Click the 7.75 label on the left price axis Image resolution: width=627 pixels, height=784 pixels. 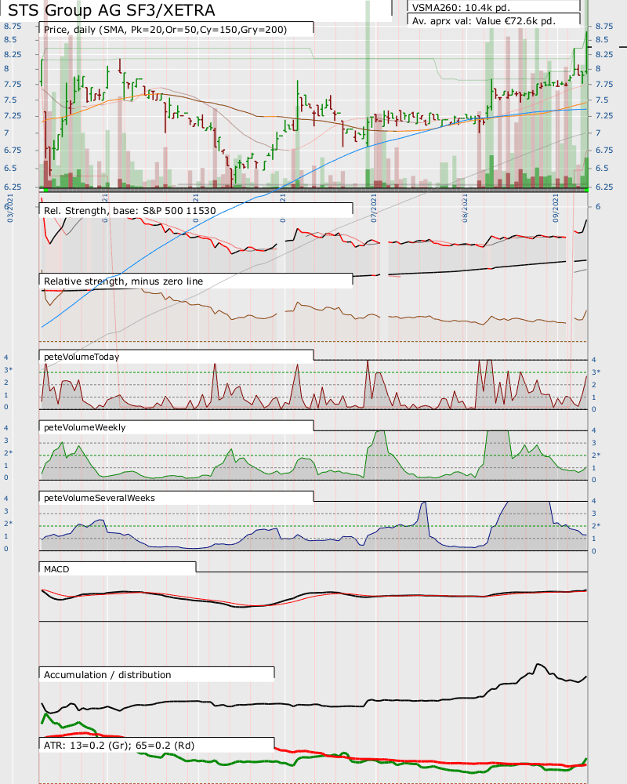[13, 84]
